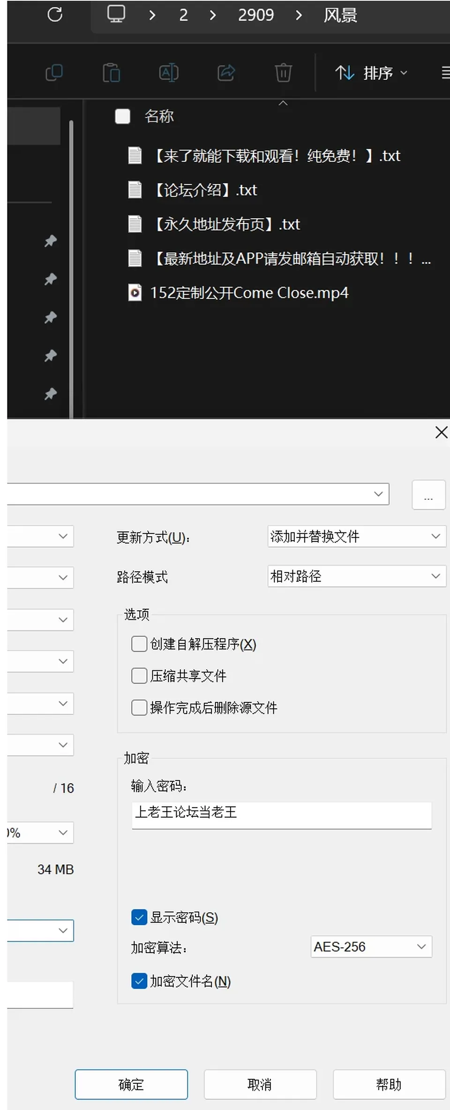This screenshot has width=450, height=1110.
Task: Open the 排序 sort menu
Action: coord(371,73)
